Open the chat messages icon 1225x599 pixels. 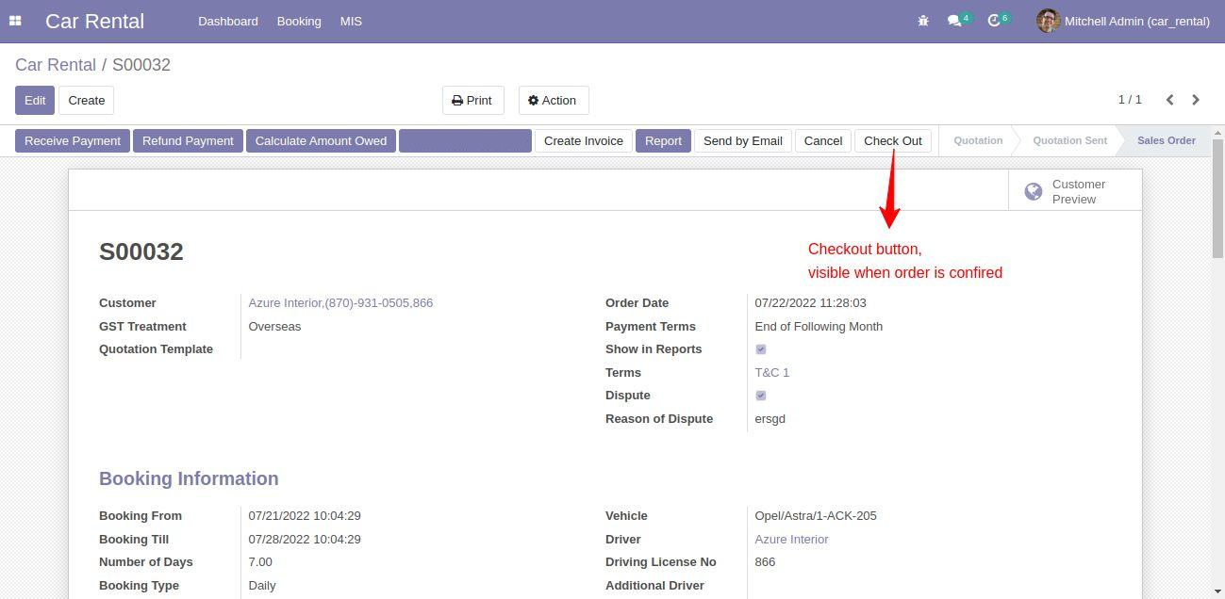pos(954,21)
